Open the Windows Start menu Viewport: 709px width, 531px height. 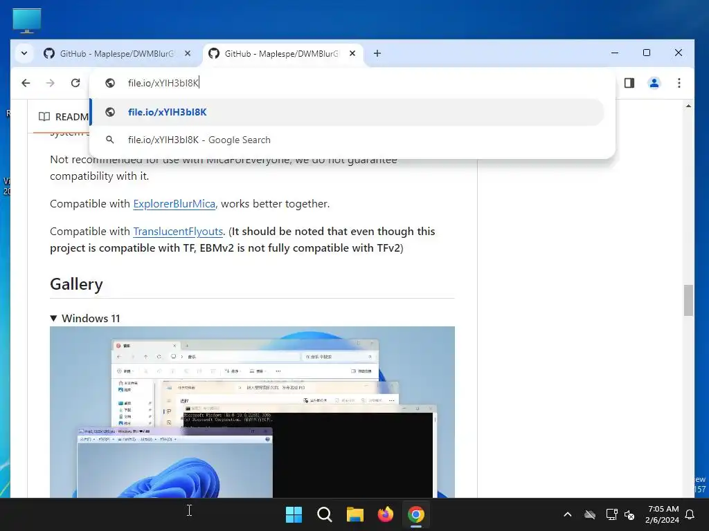tap(294, 514)
